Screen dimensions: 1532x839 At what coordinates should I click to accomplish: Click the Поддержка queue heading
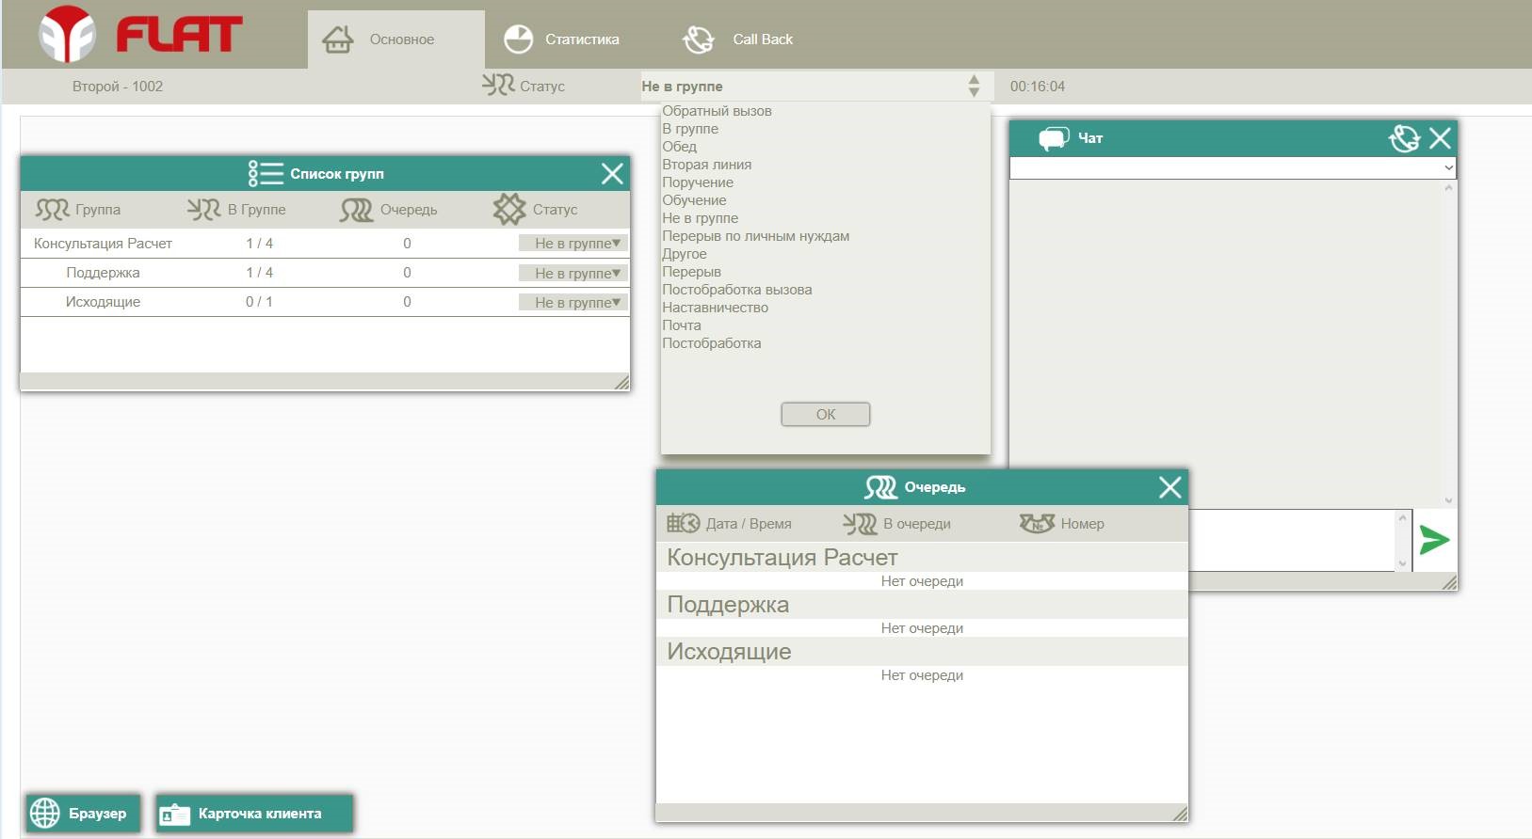coord(728,604)
